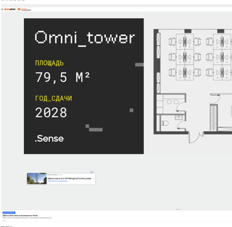Click the blue label button below the banner

[9, 212]
